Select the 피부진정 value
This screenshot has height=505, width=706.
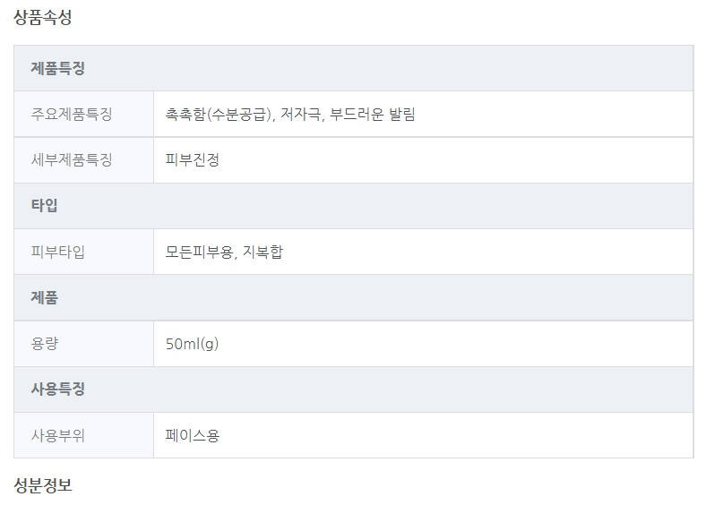click(193, 160)
